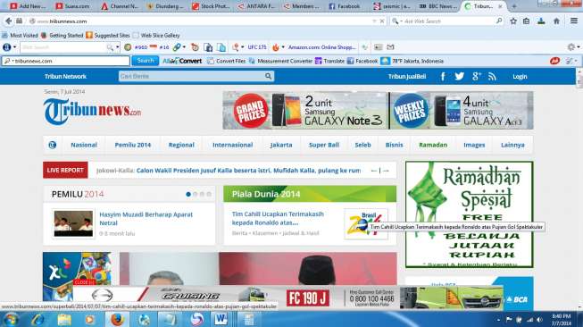Open the Firefox downloads arrow

[x=541, y=21]
